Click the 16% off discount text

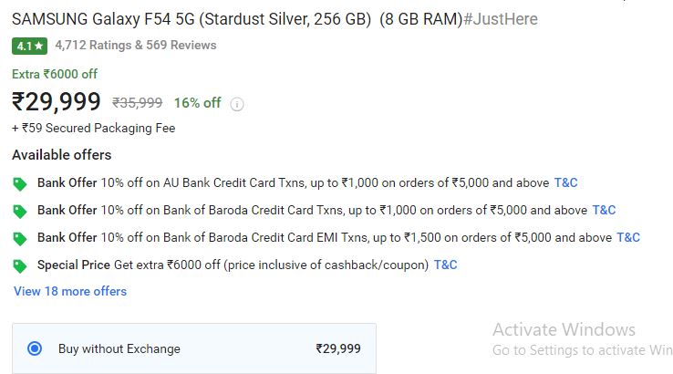(198, 103)
